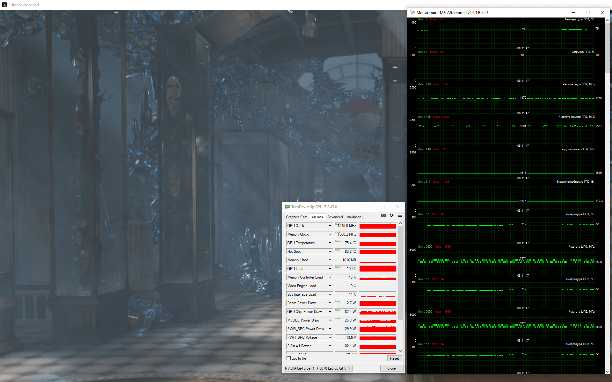
Task: Click the 3DMark Workload title icon
Action: [4, 5]
